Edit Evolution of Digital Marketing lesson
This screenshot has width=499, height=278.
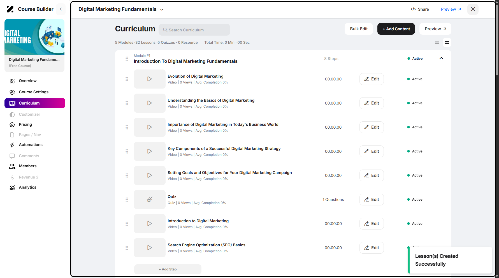click(372, 79)
